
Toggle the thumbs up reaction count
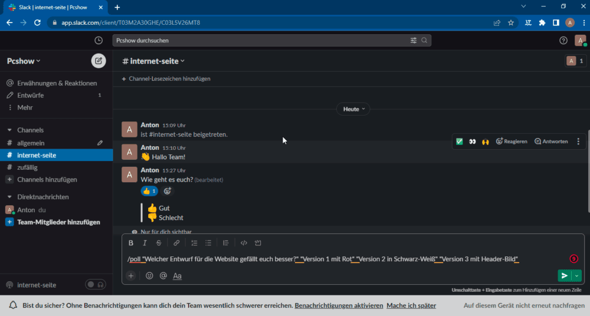tap(149, 191)
